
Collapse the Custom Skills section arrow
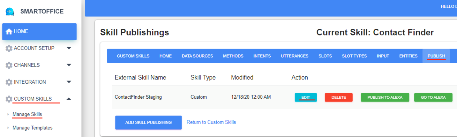[69, 99]
